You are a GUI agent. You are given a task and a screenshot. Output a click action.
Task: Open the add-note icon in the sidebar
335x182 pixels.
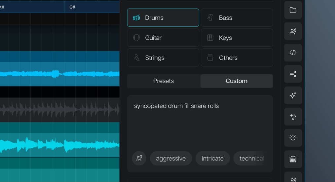coord(293,117)
